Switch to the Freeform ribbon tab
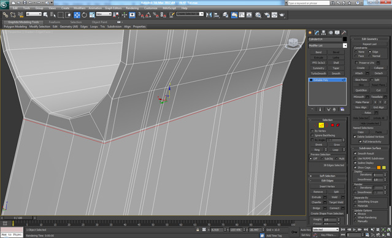This screenshot has width=392, height=238. pyautogui.click(x=55, y=22)
